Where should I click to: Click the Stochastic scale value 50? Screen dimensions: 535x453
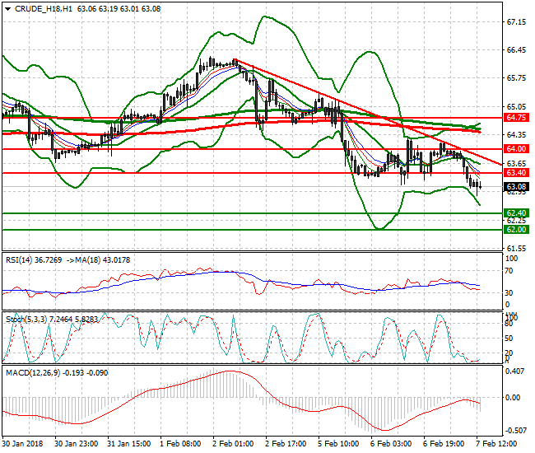pyautogui.click(x=509, y=339)
